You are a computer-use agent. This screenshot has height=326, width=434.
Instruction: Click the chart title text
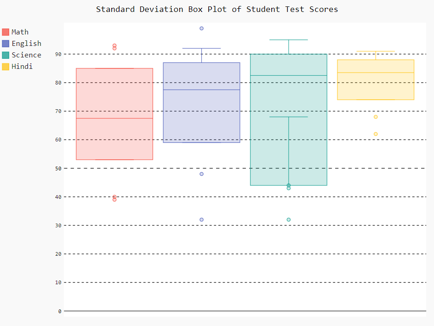pyautogui.click(x=217, y=9)
